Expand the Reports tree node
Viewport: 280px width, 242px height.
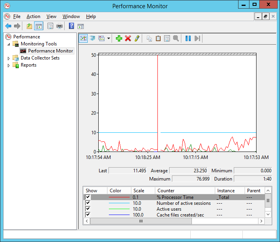[x=9, y=65]
